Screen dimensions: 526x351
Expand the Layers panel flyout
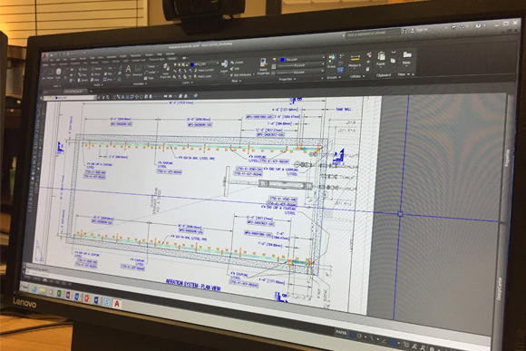[x=188, y=83]
